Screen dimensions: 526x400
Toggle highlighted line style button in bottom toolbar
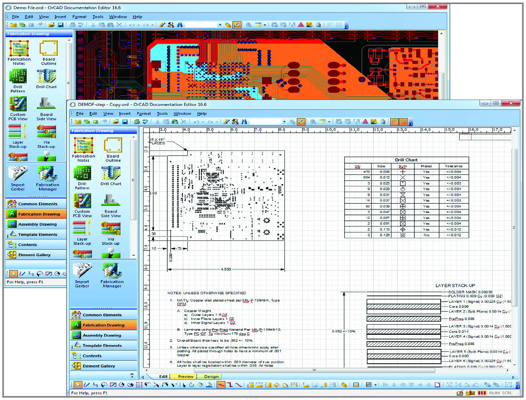221,385
